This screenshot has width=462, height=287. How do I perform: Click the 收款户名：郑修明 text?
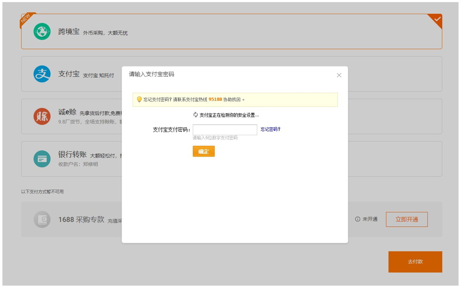(78, 164)
